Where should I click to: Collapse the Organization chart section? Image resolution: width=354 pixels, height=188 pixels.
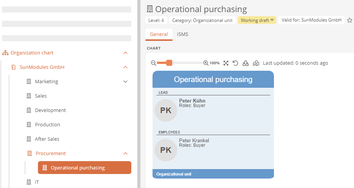click(x=126, y=53)
